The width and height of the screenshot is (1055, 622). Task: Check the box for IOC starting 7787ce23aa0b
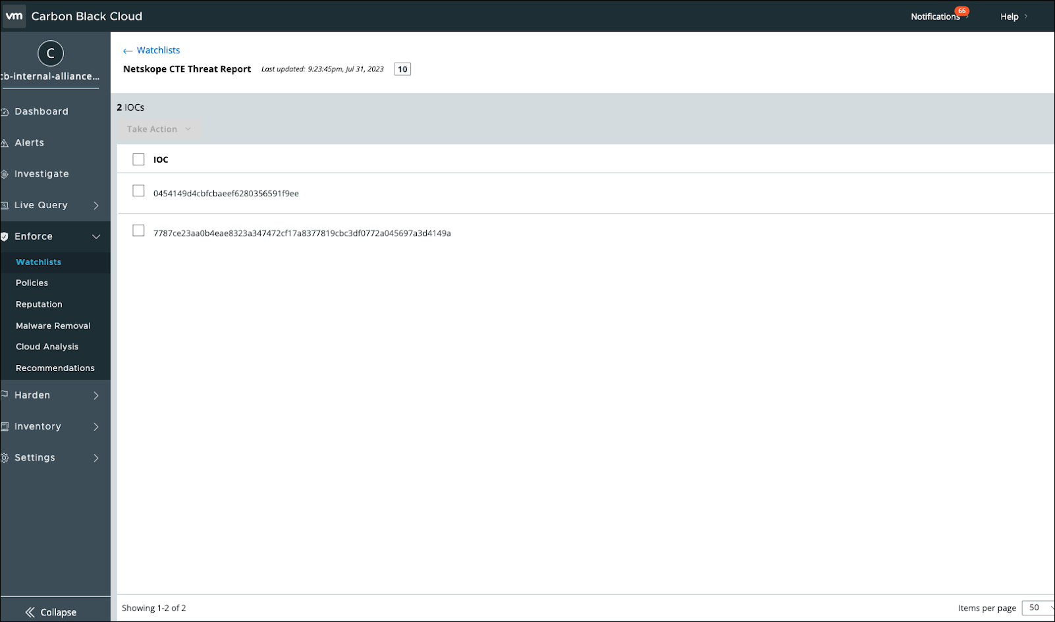click(x=138, y=230)
